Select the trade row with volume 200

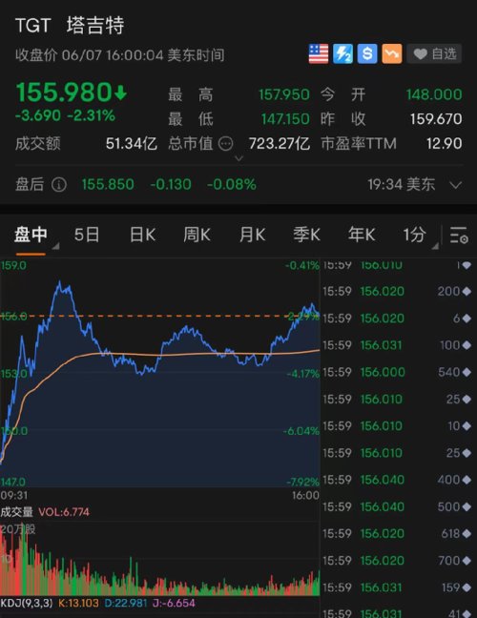pyautogui.click(x=398, y=292)
